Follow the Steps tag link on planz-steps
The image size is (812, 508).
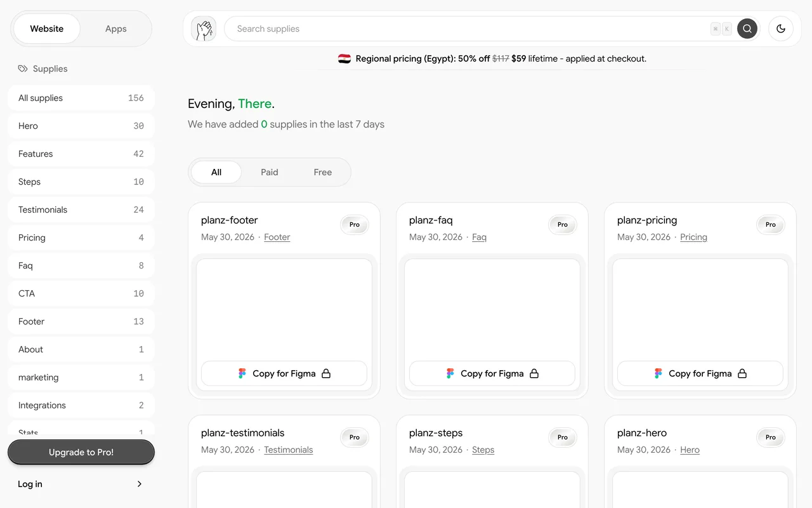coord(483,450)
